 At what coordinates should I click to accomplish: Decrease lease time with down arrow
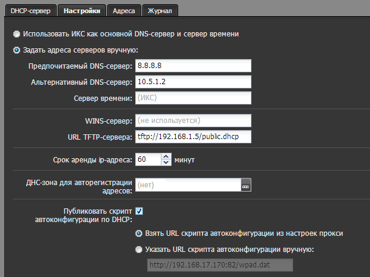tap(166, 163)
